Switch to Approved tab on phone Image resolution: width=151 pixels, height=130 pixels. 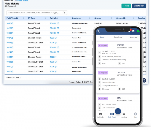point(133,37)
